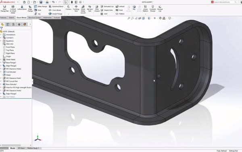Image resolution: width=242 pixels, height=152 pixels.
Task: Expand the Edge-Flange2 feature
Action: (1, 66)
